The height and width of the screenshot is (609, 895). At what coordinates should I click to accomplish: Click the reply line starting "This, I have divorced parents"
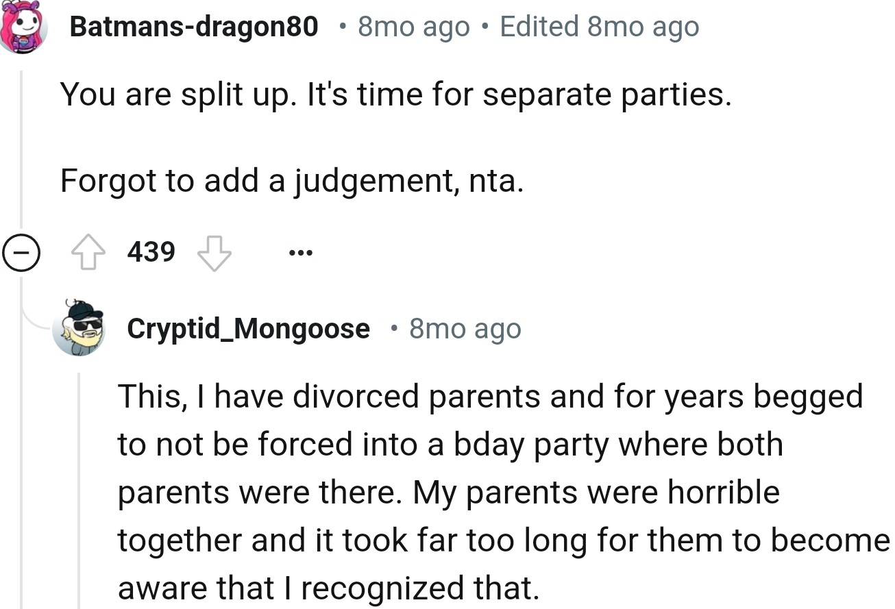(x=489, y=397)
